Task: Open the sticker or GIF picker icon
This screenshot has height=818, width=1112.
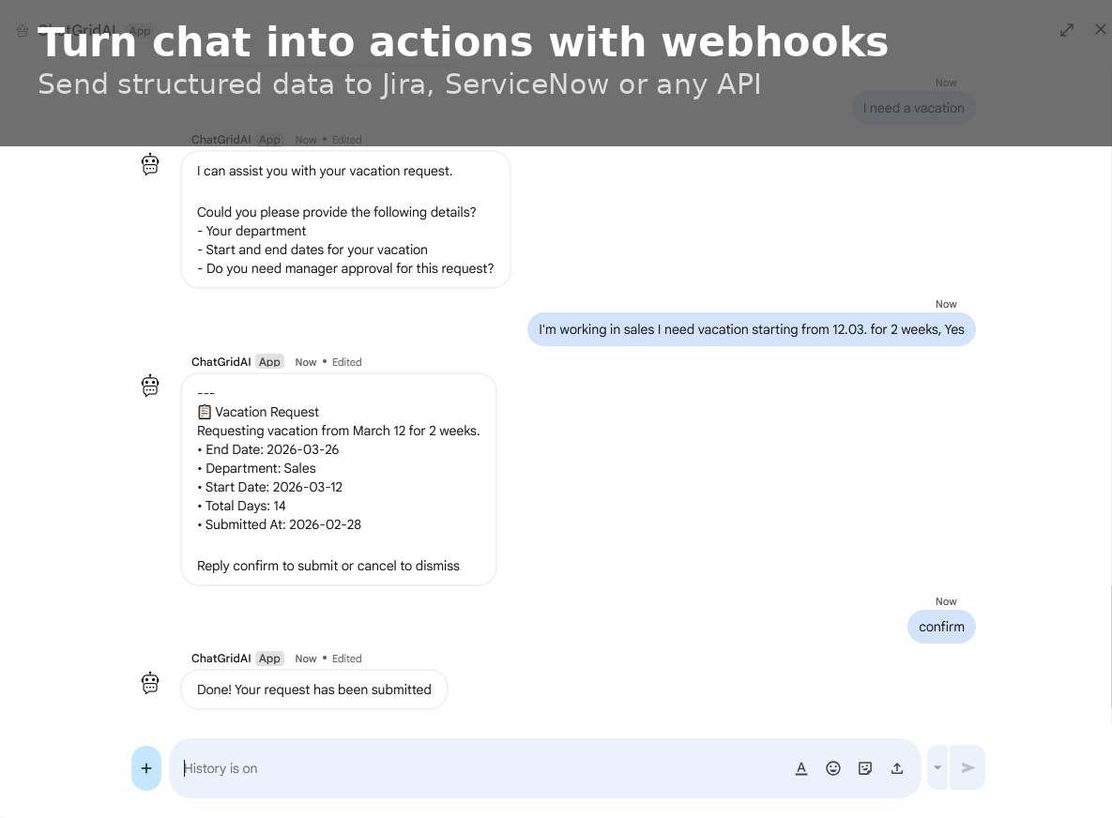Action: [x=865, y=768]
